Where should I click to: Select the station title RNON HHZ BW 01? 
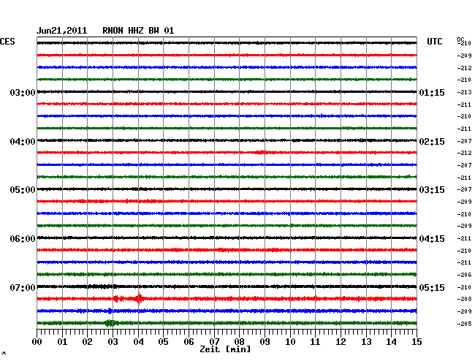click(138, 31)
